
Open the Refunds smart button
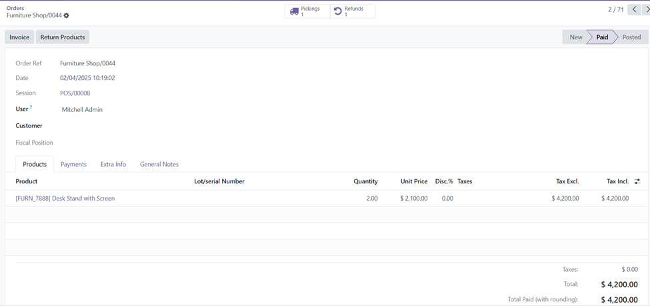352,11
